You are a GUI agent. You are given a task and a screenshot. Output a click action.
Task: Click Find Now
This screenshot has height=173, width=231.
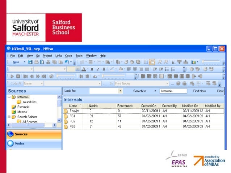(199, 91)
